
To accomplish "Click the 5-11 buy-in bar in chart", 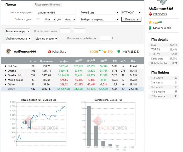I will [x=96, y=136].
